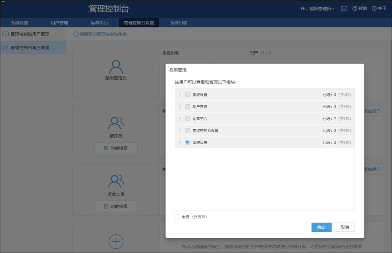Click the circular plus icon to add a role
The height and width of the screenshot is (253, 392).
point(116,241)
